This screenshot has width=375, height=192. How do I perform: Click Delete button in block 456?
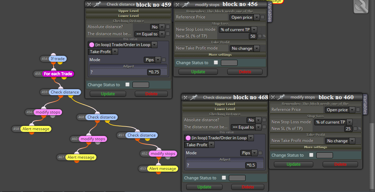[x=245, y=72]
